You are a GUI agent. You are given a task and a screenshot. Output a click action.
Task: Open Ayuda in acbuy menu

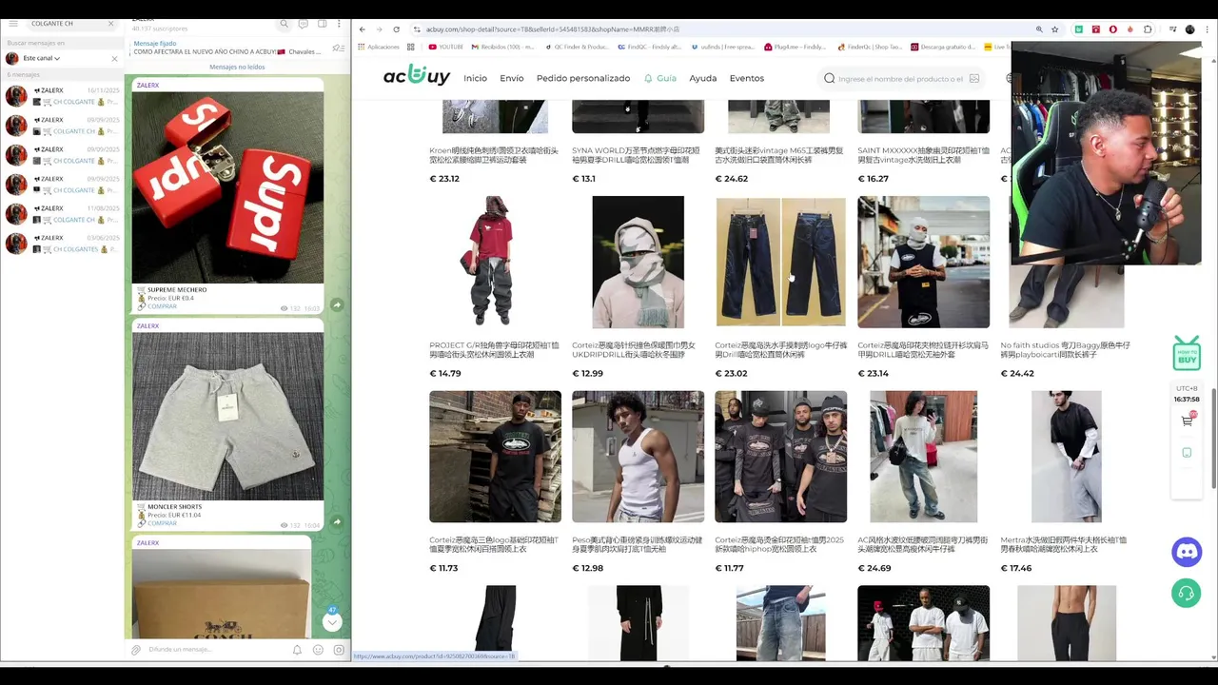703,78
